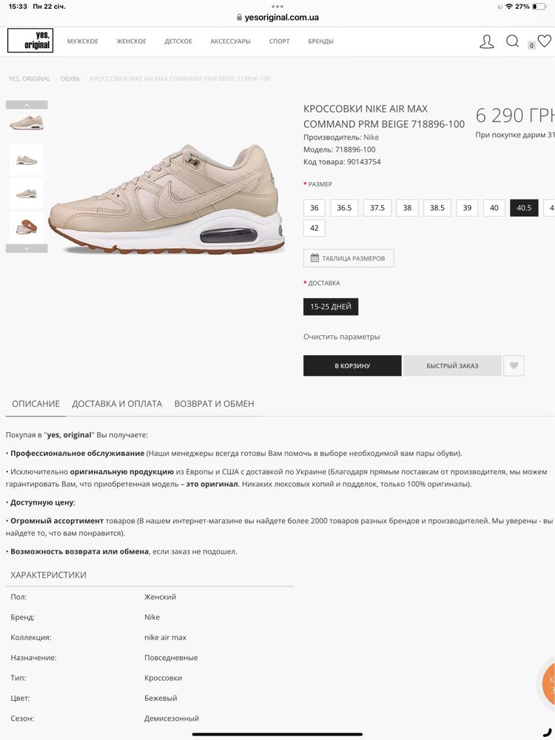Open the БРЕНДЫ menu
The height and width of the screenshot is (740, 555).
tap(320, 41)
